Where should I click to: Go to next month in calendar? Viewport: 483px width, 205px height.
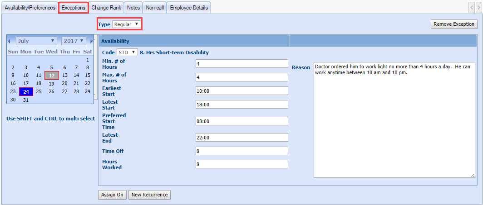[92, 41]
